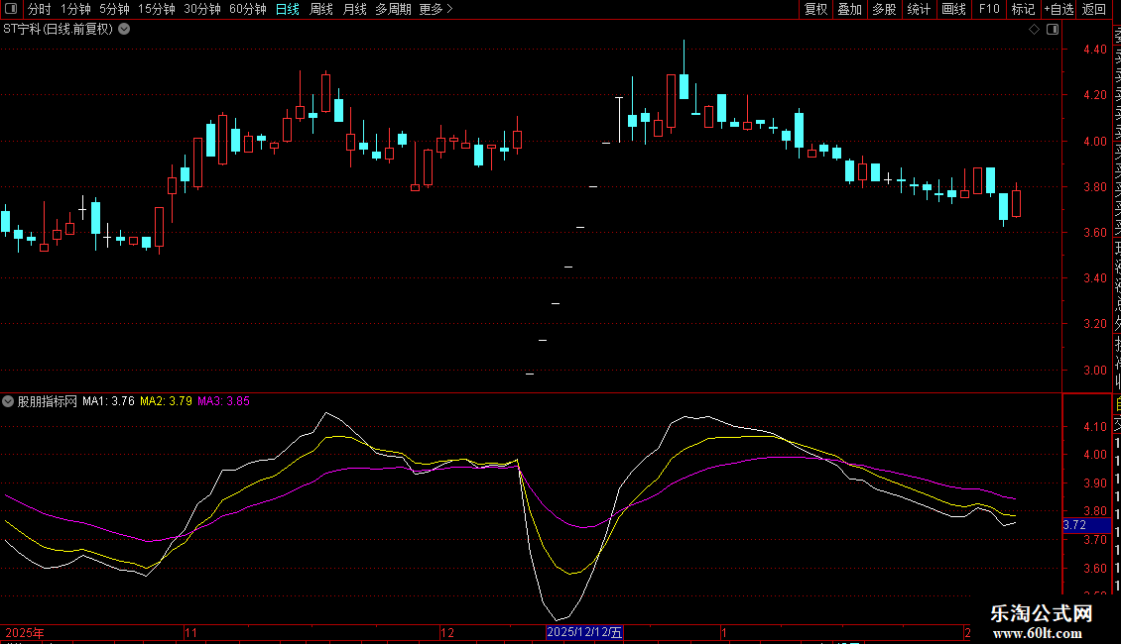Image resolution: width=1121 pixels, height=644 pixels.
Task: Select the 多周期 tab
Action: (393, 9)
